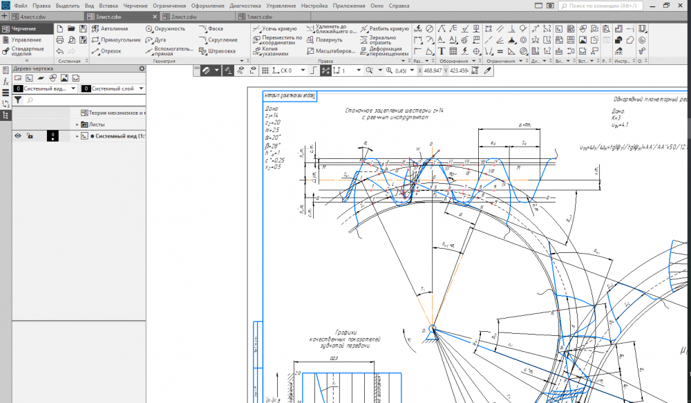
Task: Switch to the 2лист.cdw tab
Action: click(184, 16)
